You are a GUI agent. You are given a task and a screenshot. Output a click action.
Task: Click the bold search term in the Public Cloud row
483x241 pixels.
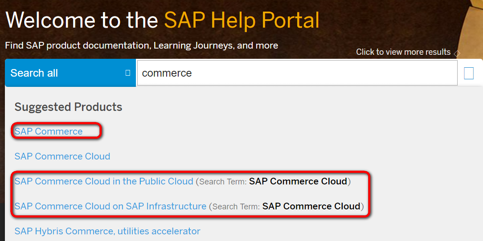(x=298, y=181)
